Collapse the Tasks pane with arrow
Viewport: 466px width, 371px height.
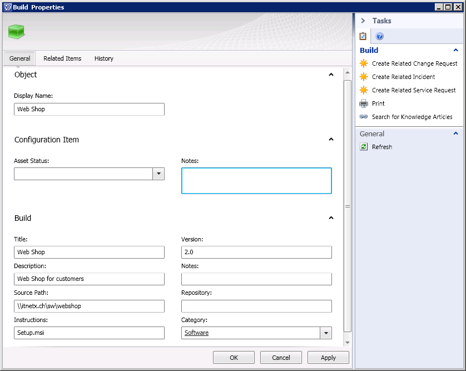(363, 21)
